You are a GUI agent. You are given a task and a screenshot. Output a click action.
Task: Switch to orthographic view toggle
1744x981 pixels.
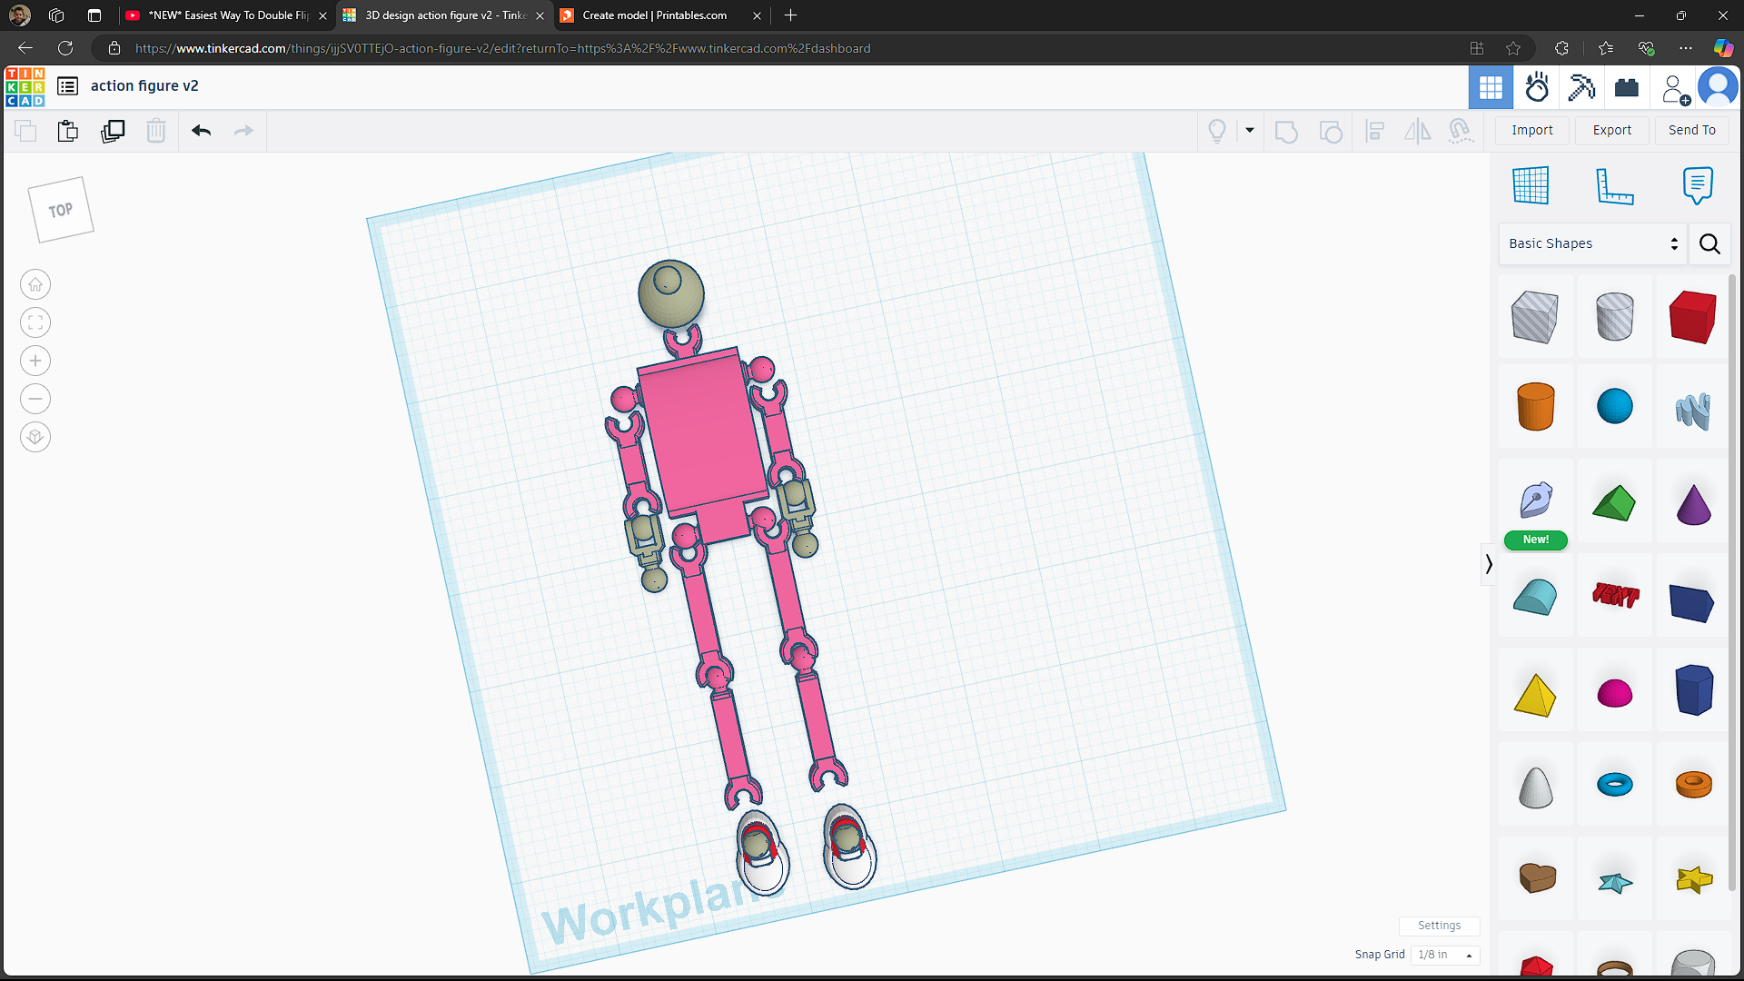click(x=35, y=437)
